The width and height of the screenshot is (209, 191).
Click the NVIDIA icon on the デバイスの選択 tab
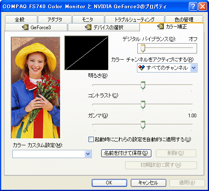[88, 27]
